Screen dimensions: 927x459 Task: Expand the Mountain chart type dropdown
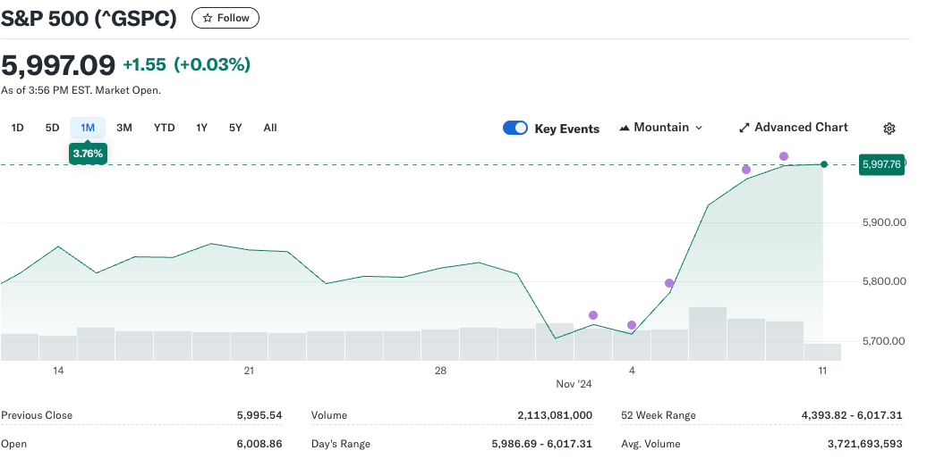[x=661, y=128]
